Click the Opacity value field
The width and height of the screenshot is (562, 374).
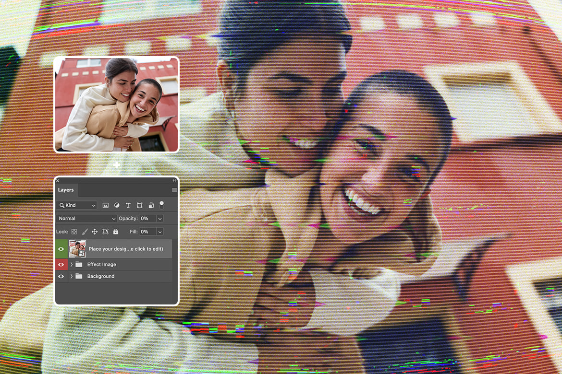pyautogui.click(x=147, y=218)
